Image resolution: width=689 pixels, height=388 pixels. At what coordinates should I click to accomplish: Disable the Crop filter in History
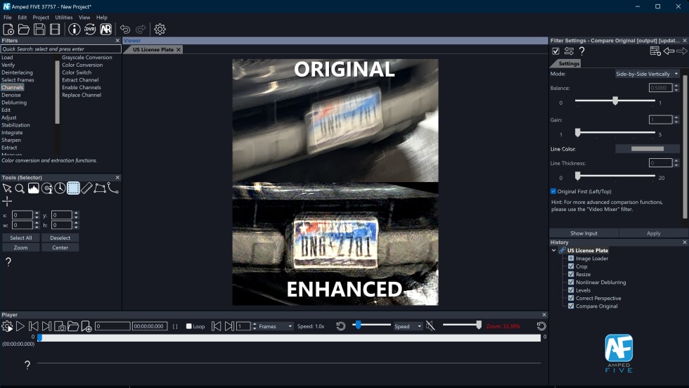click(x=571, y=266)
